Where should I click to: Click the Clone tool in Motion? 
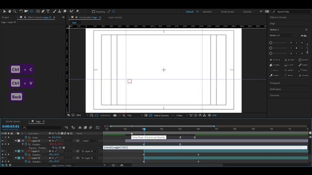click(x=275, y=65)
